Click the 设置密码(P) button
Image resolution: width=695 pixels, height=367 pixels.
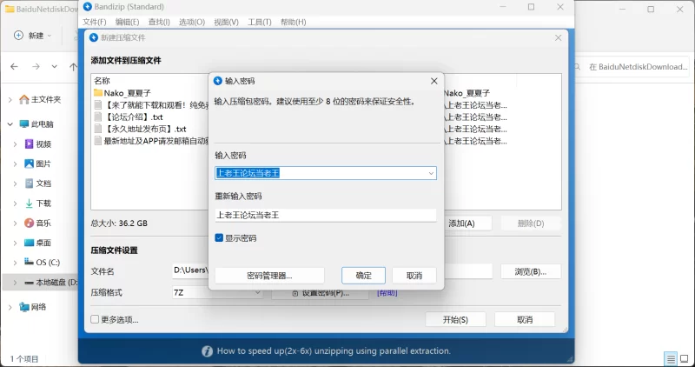[x=320, y=293]
